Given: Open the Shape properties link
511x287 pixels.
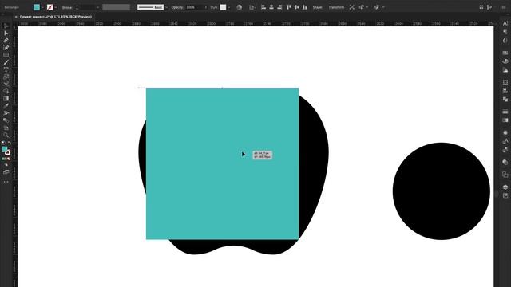Looking at the screenshot, I should tap(317, 7).
